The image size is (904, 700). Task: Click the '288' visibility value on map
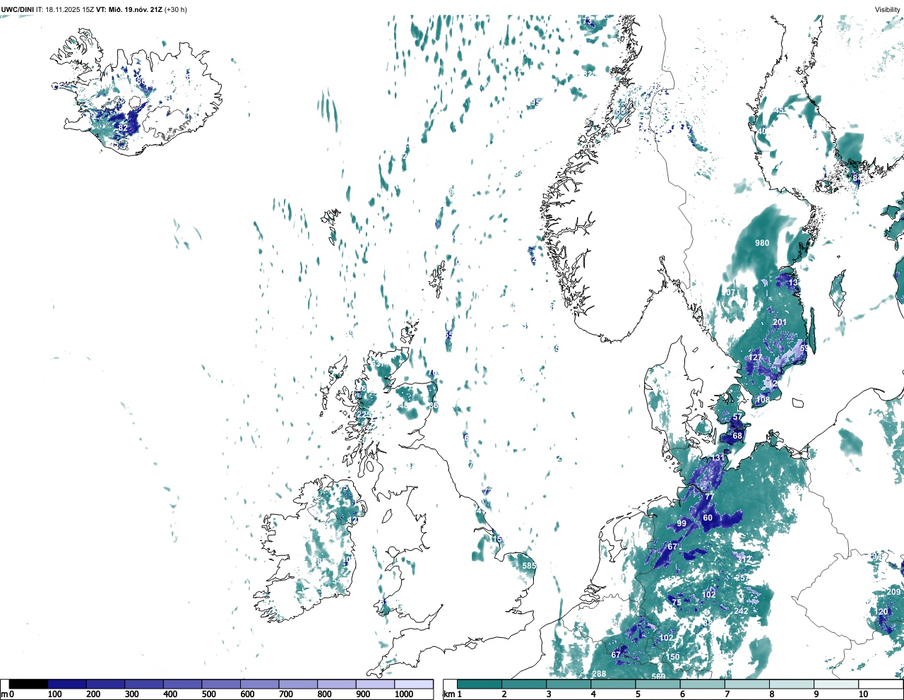[599, 674]
